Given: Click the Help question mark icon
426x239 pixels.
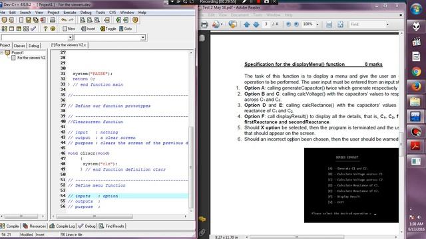Looking at the screenshot, I should click(45, 29).
